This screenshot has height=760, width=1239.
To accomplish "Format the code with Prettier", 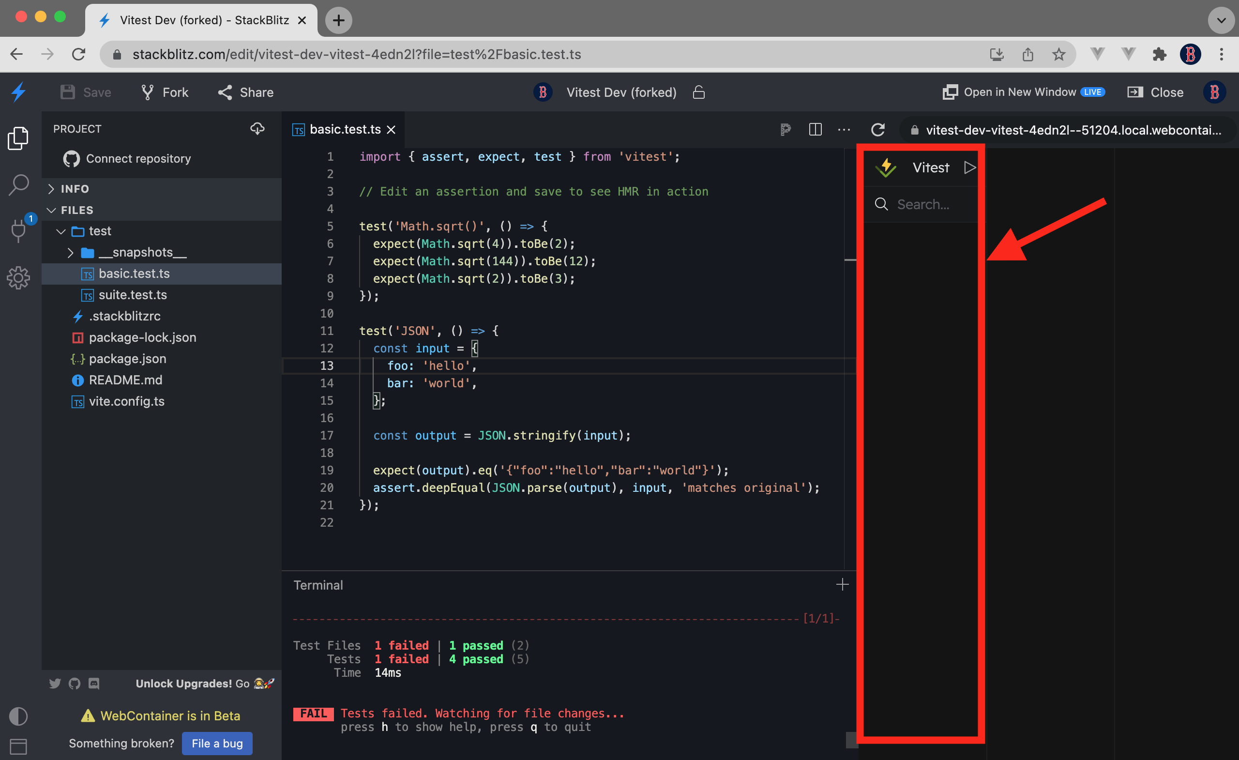I will point(786,129).
